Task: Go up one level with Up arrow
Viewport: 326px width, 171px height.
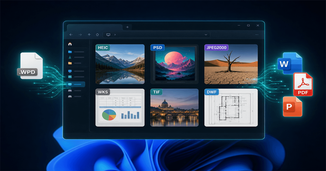Action: pos(89,35)
